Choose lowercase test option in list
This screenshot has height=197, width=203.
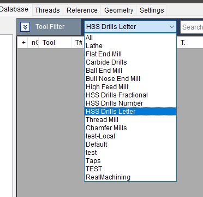(x=130, y=153)
